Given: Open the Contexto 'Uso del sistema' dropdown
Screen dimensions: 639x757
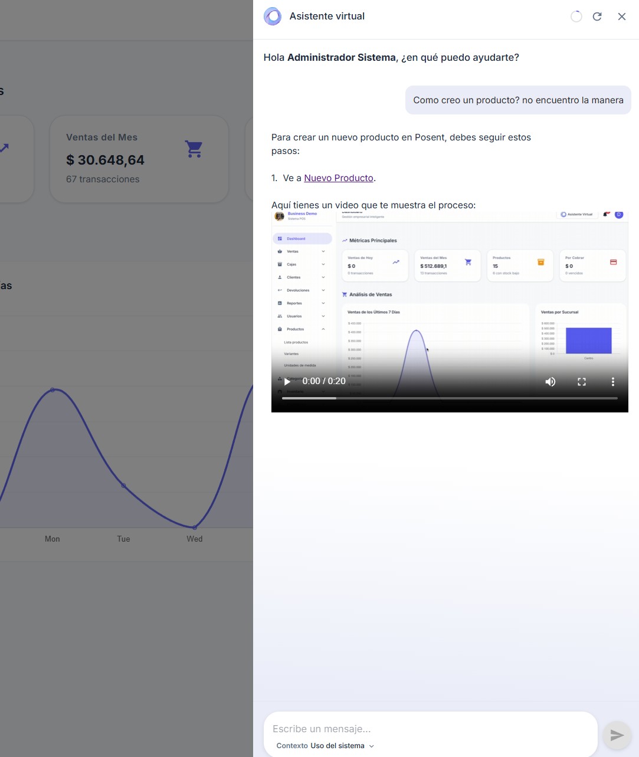Looking at the screenshot, I should (x=337, y=745).
